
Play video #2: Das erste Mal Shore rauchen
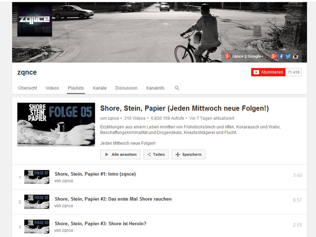pyautogui.click(x=113, y=199)
